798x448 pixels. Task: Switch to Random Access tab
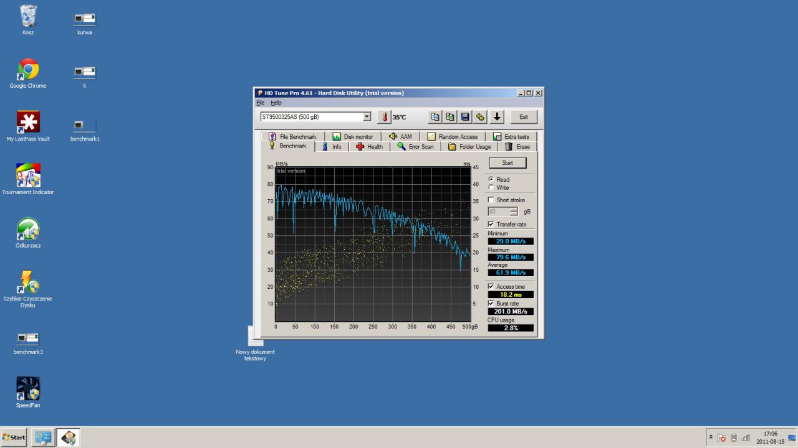tap(453, 137)
